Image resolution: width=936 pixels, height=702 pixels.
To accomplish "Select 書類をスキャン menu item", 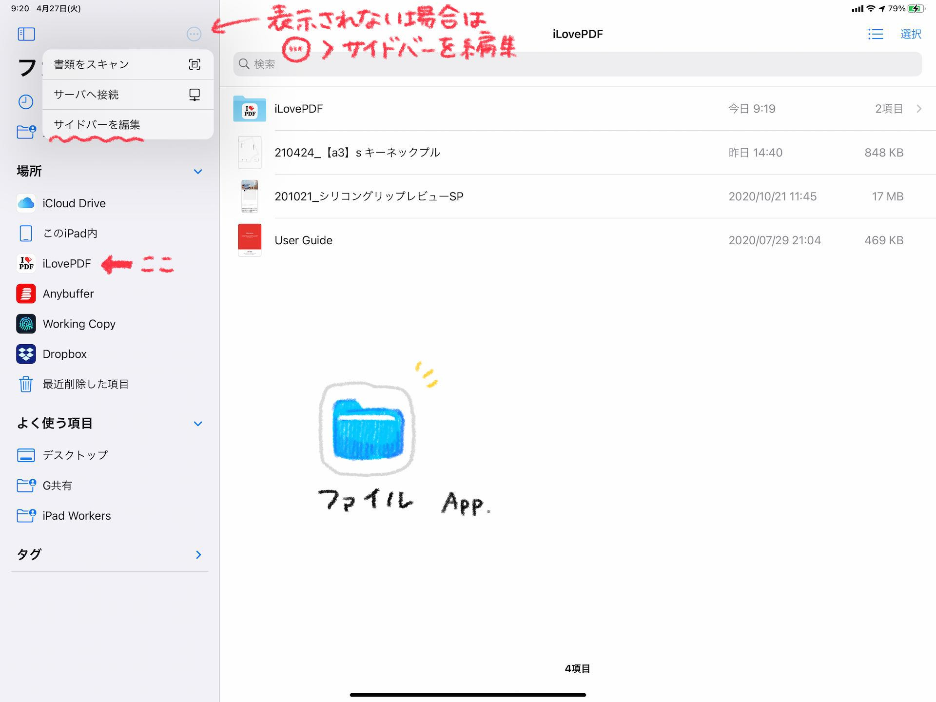I will point(128,64).
